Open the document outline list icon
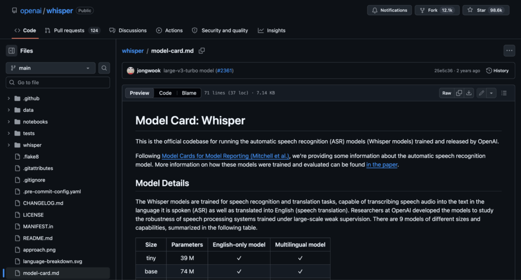The height and width of the screenshot is (280, 521). pyautogui.click(x=504, y=93)
